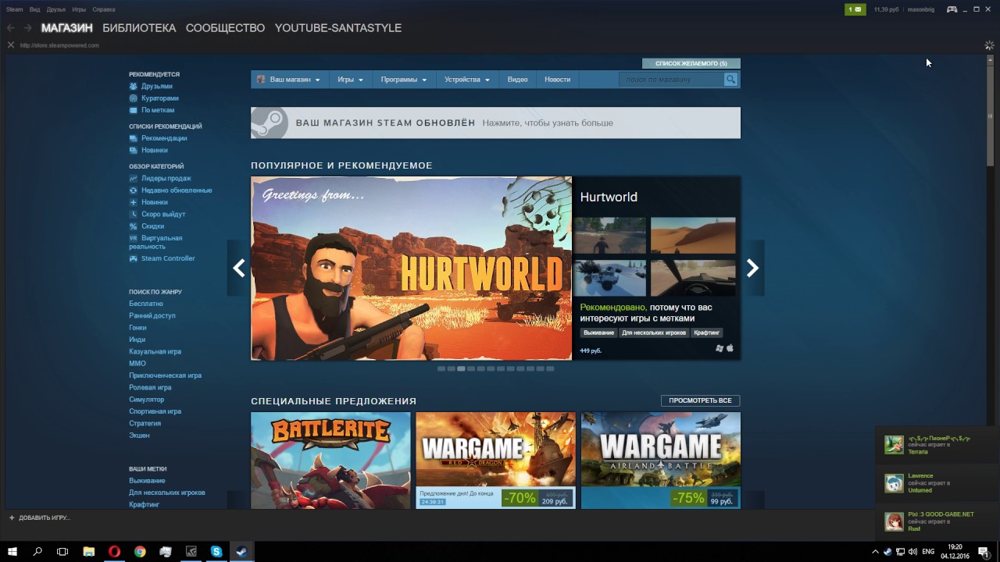Open Opera from the taskbar

(x=114, y=552)
